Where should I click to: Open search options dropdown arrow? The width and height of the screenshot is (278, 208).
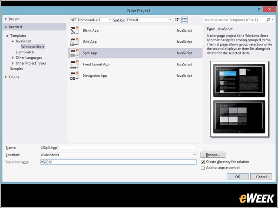[x=272, y=20]
